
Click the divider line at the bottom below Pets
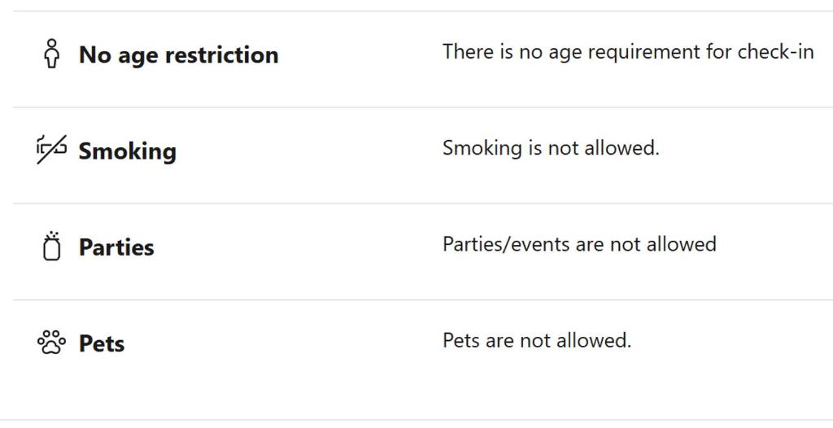(416, 420)
